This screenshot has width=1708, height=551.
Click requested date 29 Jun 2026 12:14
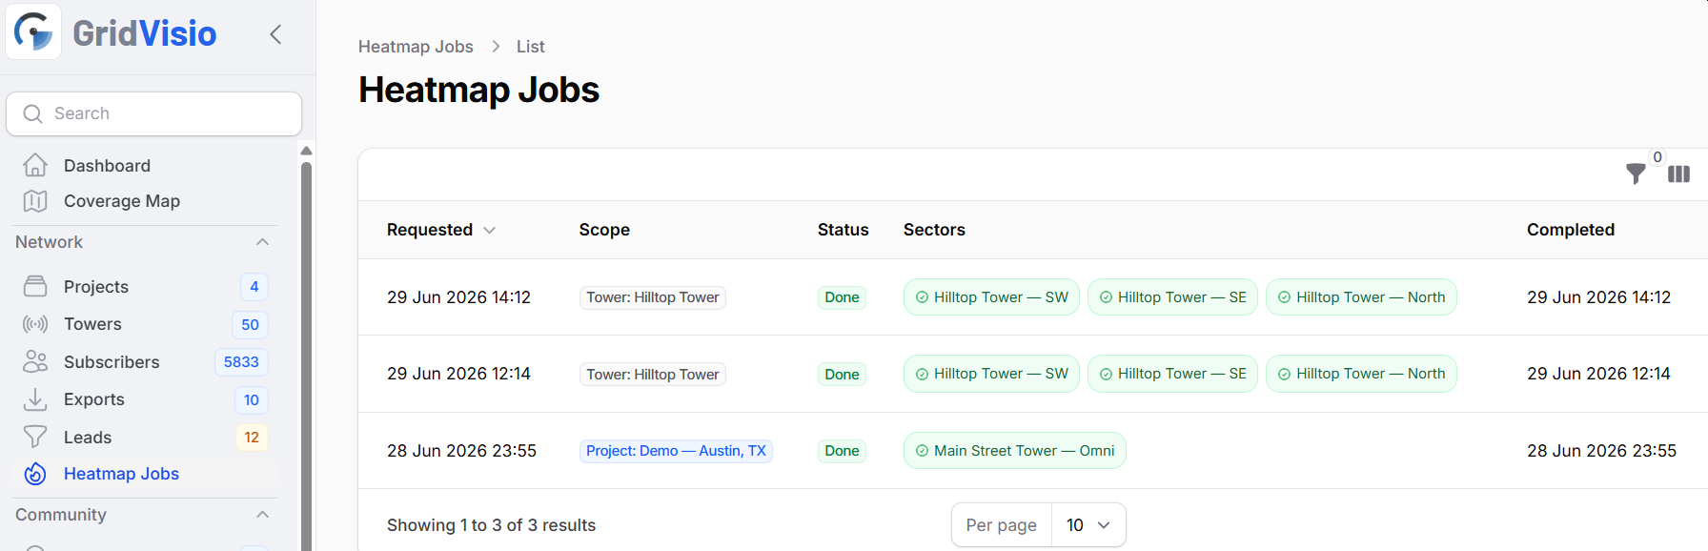pyautogui.click(x=458, y=374)
